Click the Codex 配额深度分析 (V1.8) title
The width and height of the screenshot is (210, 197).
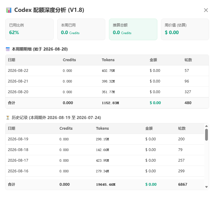[x=49, y=10]
